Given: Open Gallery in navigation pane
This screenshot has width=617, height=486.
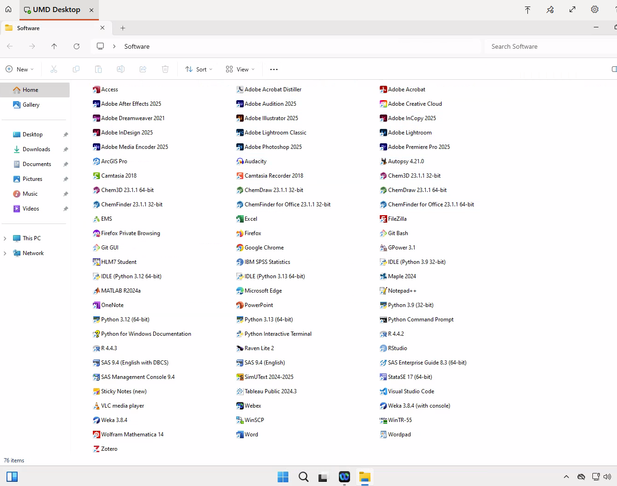Looking at the screenshot, I should (x=35, y=105).
